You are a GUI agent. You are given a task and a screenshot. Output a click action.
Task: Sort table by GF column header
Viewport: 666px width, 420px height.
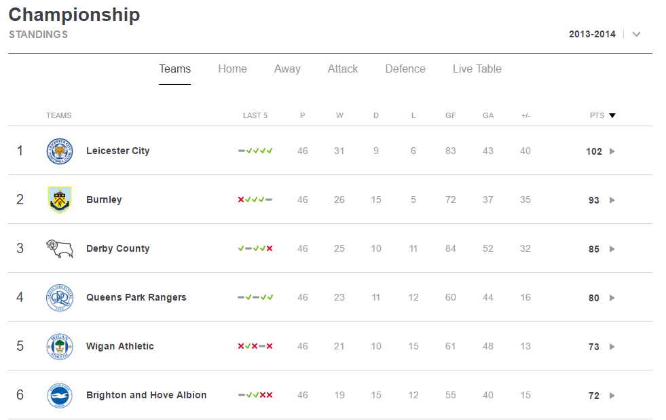[451, 115]
